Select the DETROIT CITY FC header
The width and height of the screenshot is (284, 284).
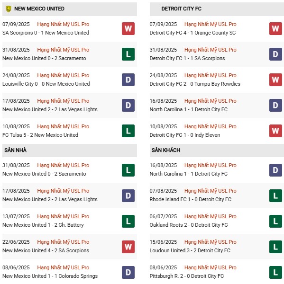click(217, 9)
